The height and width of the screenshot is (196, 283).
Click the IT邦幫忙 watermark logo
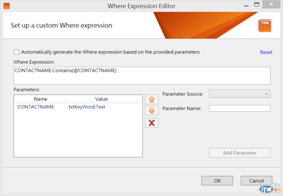[x=270, y=189]
